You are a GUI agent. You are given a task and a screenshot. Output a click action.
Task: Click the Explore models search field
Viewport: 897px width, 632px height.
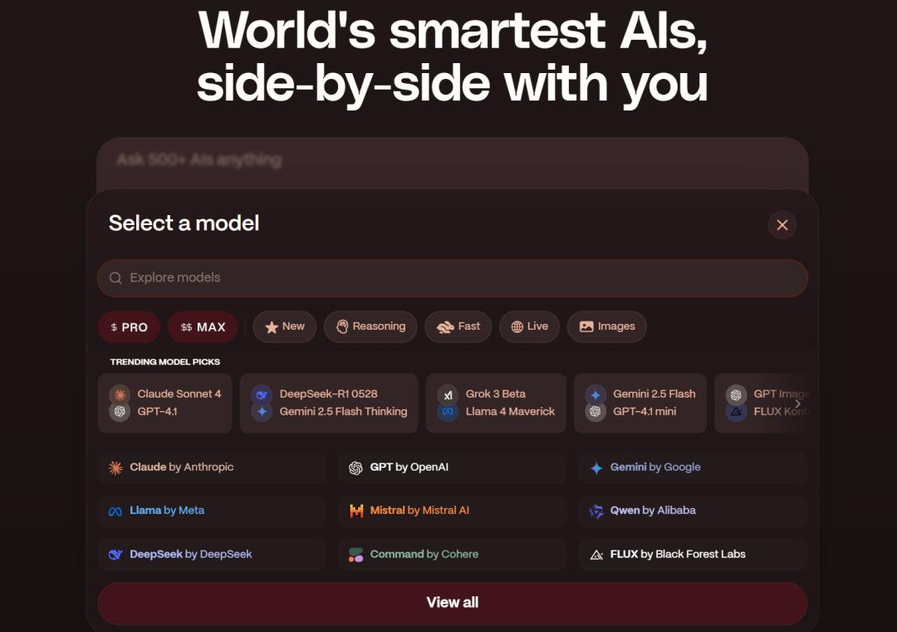[x=452, y=278]
